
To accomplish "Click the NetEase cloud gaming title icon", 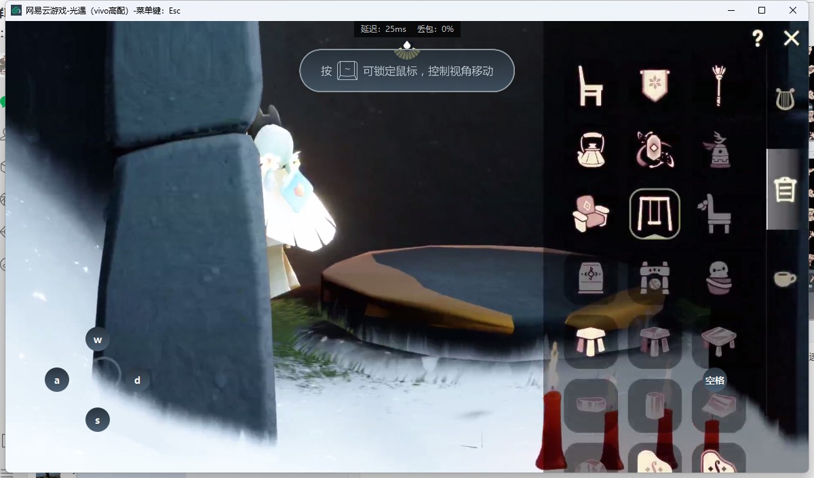I will [17, 10].
